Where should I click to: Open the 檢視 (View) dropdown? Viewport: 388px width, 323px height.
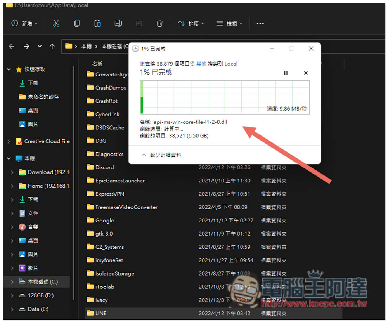pyautogui.click(x=229, y=24)
